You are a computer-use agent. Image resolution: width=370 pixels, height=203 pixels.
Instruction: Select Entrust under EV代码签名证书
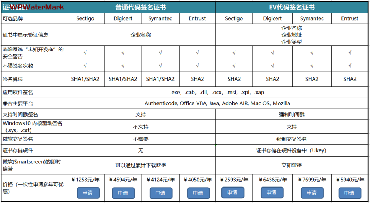coord(350,18)
